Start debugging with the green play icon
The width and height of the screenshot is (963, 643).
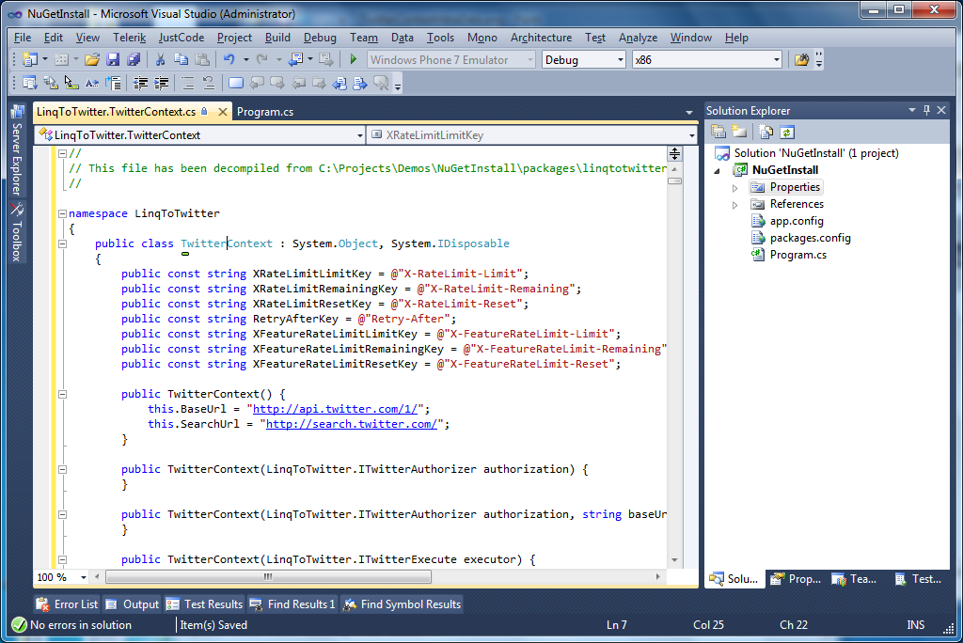(354, 59)
